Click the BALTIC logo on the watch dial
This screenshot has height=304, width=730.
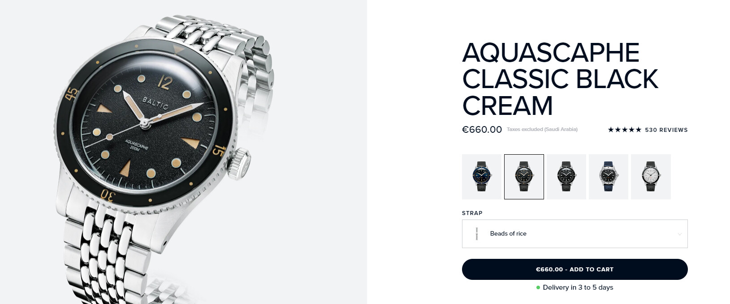[155, 103]
